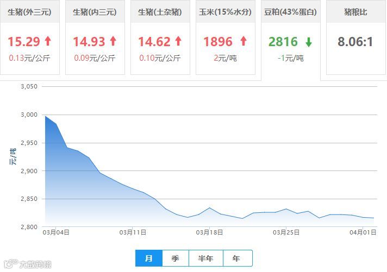Select the 生猪(外三元) price tab
Viewport: 387px width, 272px height.
[x=29, y=37]
